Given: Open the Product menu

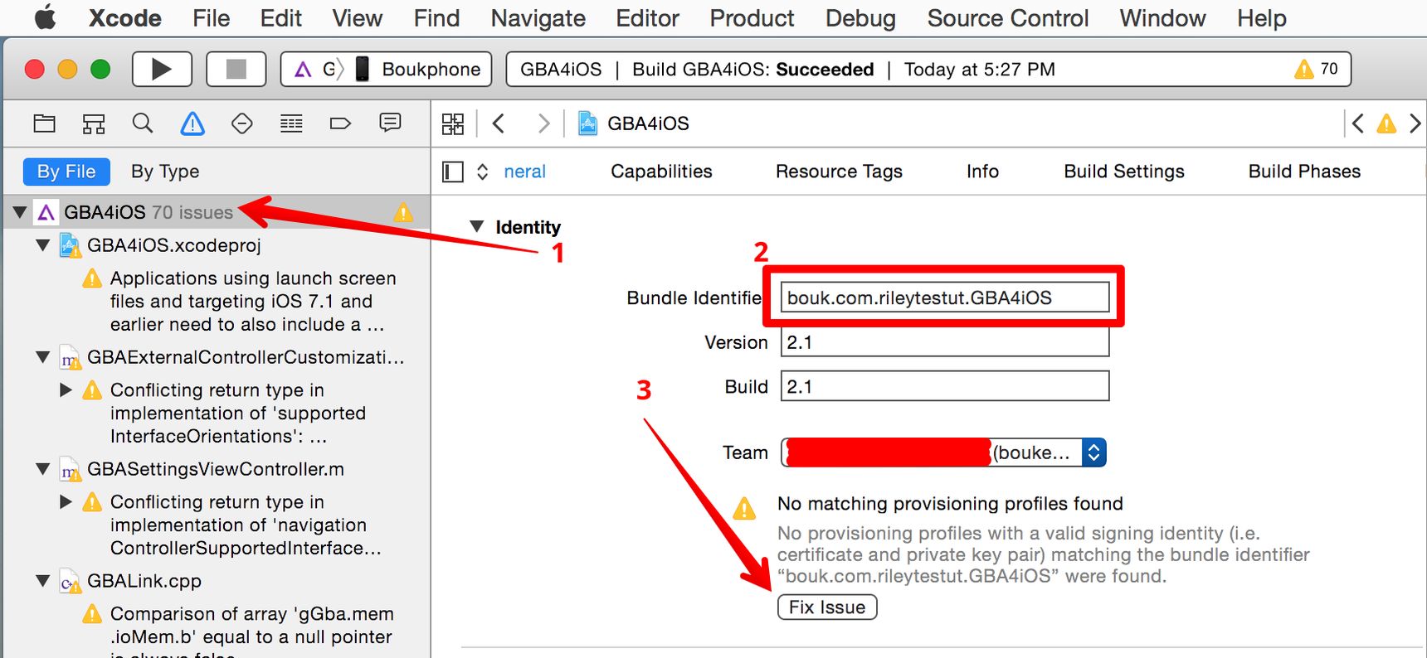Looking at the screenshot, I should pyautogui.click(x=752, y=18).
